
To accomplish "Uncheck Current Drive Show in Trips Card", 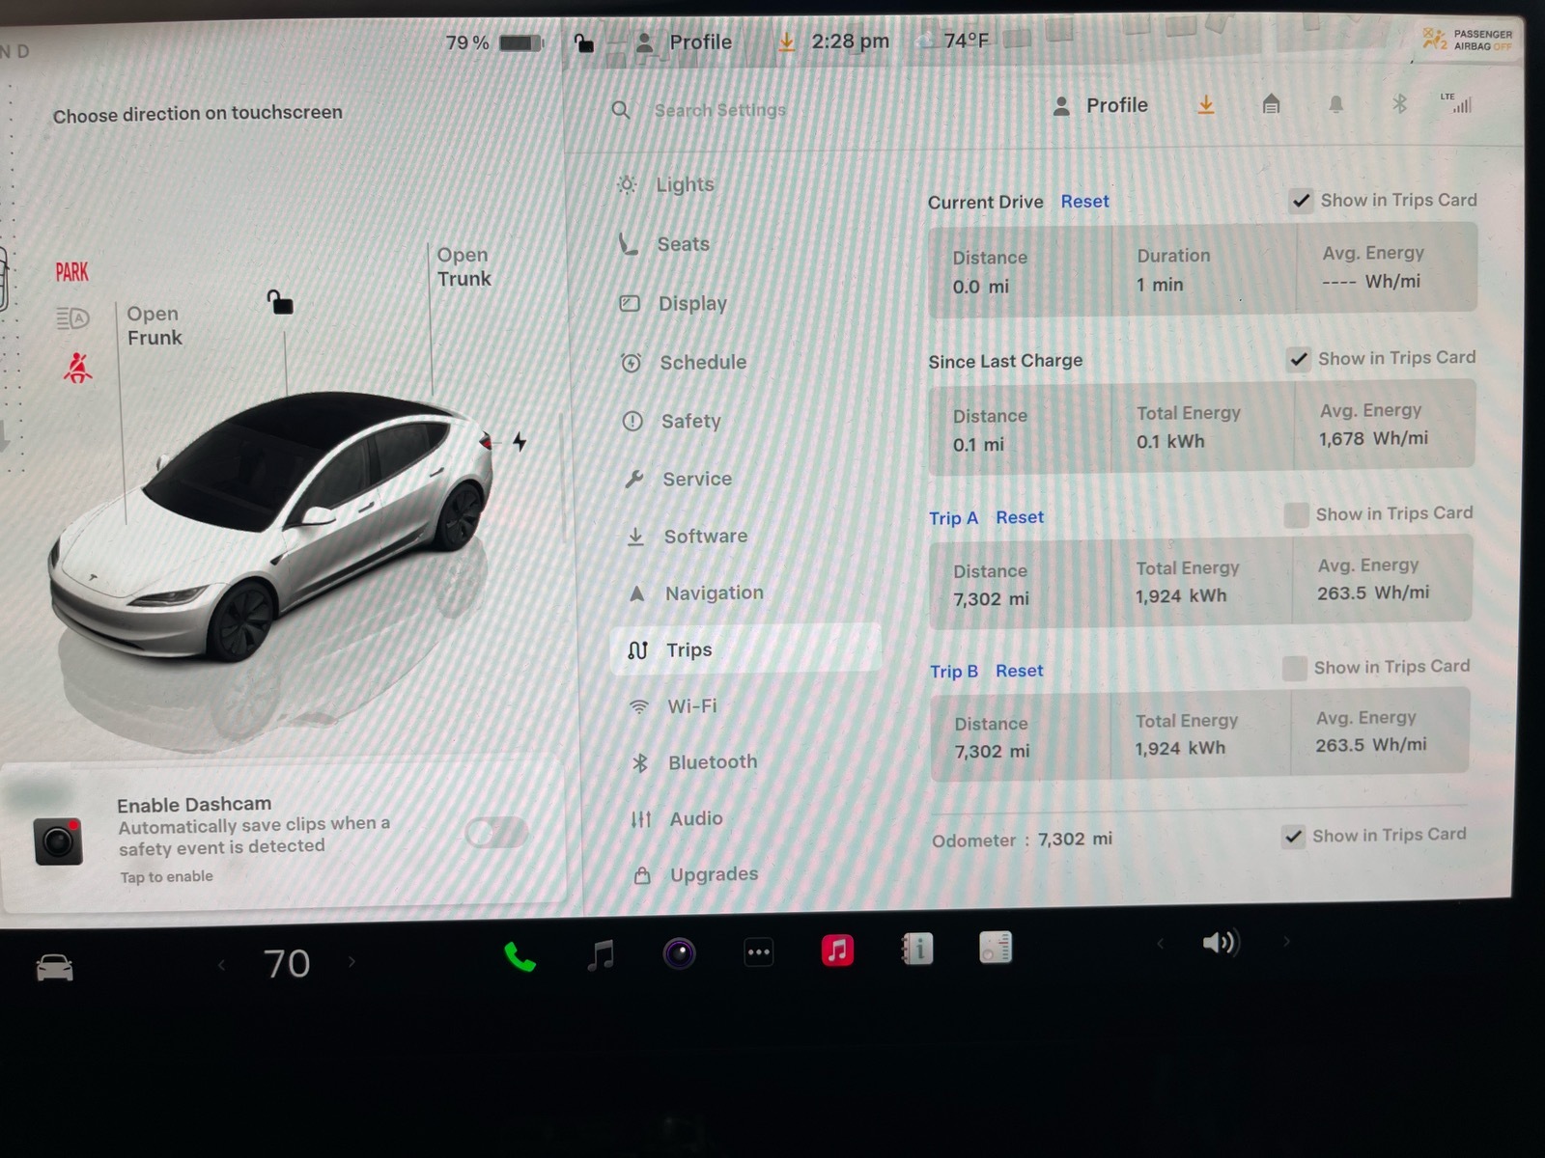I will (x=1301, y=201).
